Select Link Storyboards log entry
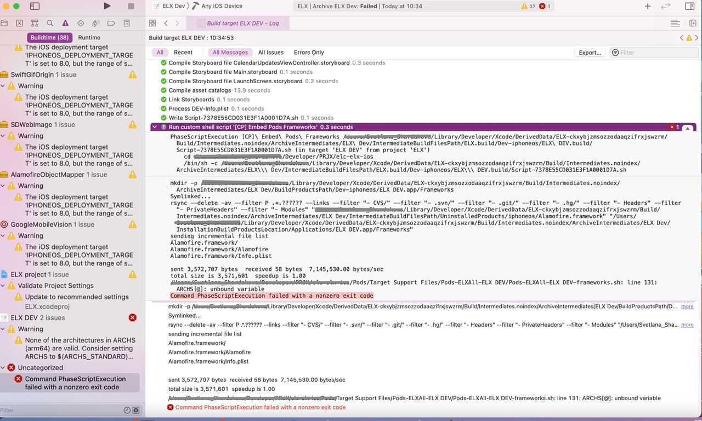 [x=205, y=100]
